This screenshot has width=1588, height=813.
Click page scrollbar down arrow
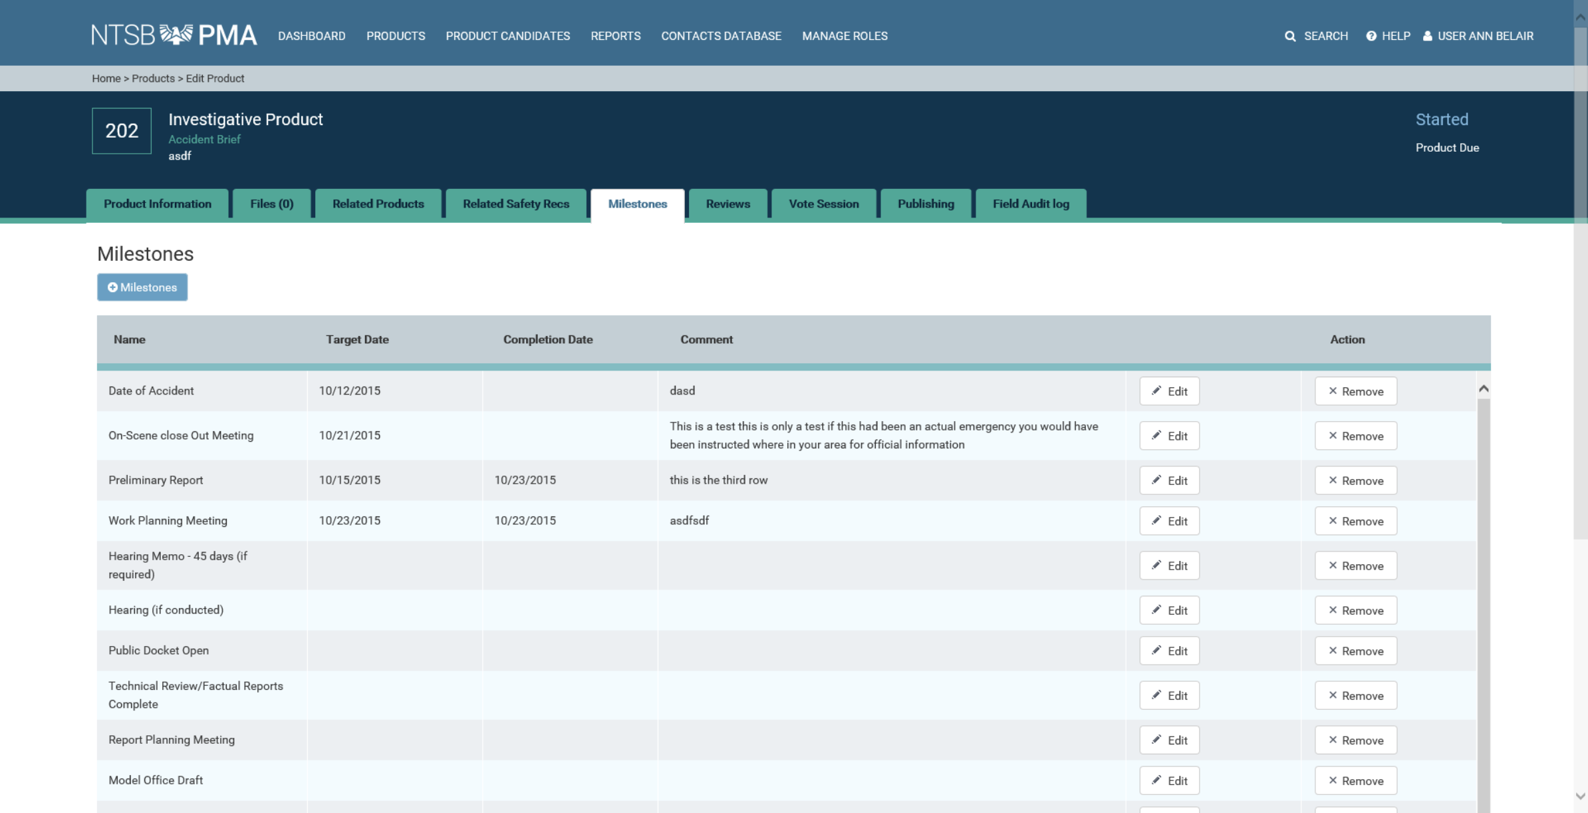click(x=1581, y=796)
